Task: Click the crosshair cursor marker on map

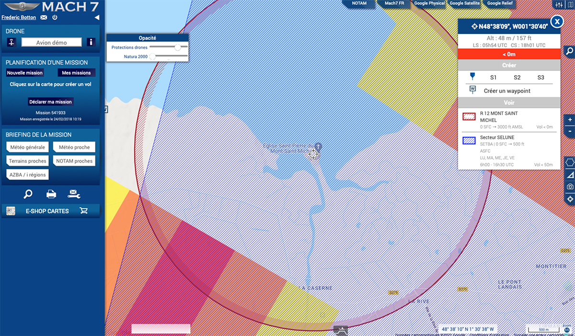Action: click(x=314, y=154)
